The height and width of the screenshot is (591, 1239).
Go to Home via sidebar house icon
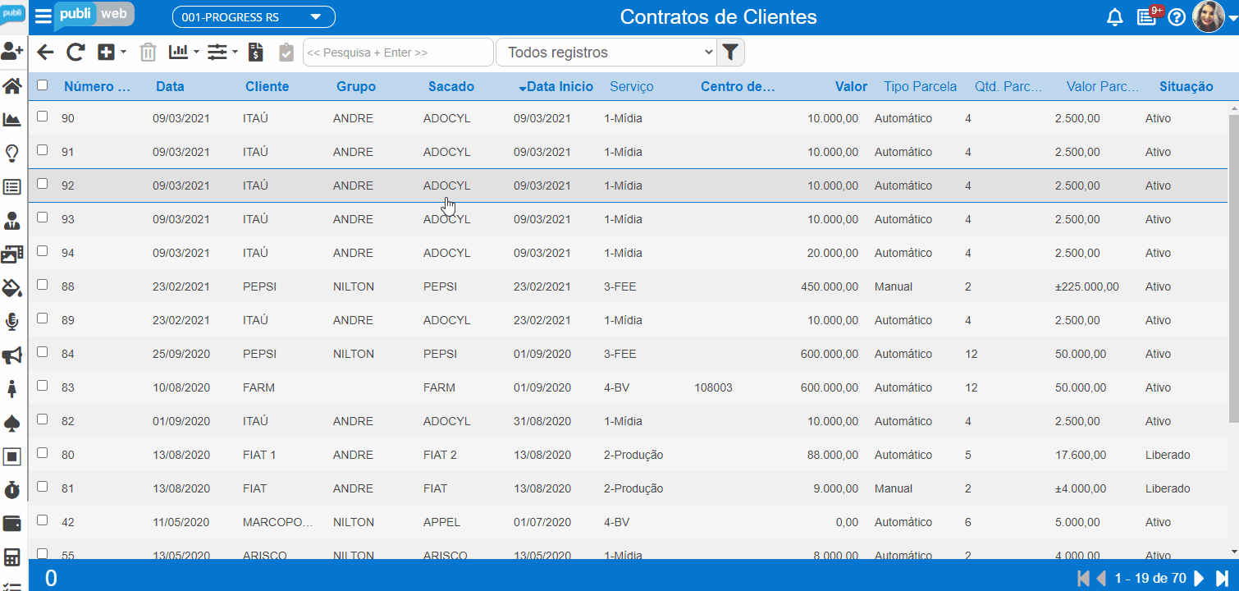coord(12,86)
